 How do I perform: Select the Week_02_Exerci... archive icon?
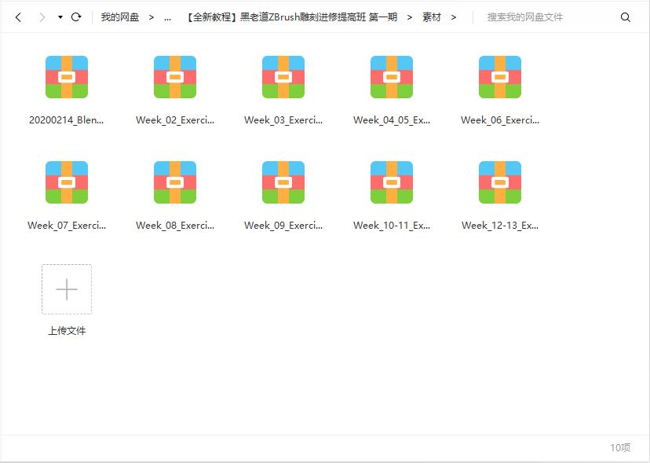[175, 77]
